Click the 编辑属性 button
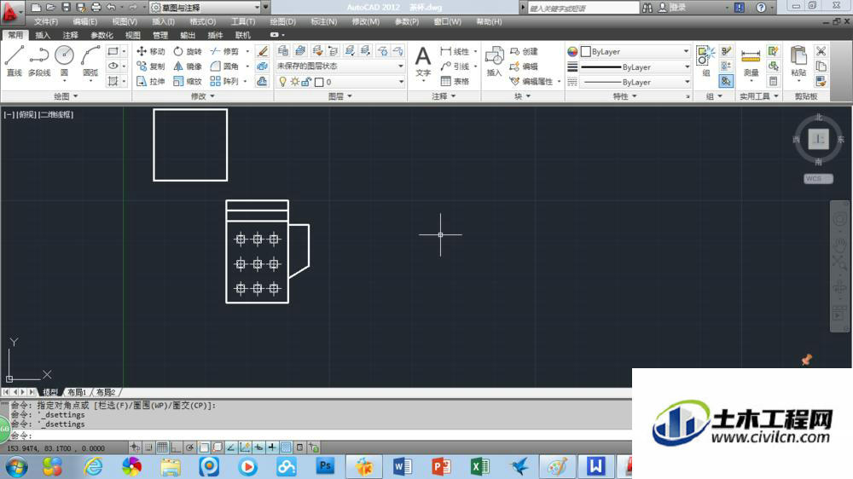 point(531,81)
